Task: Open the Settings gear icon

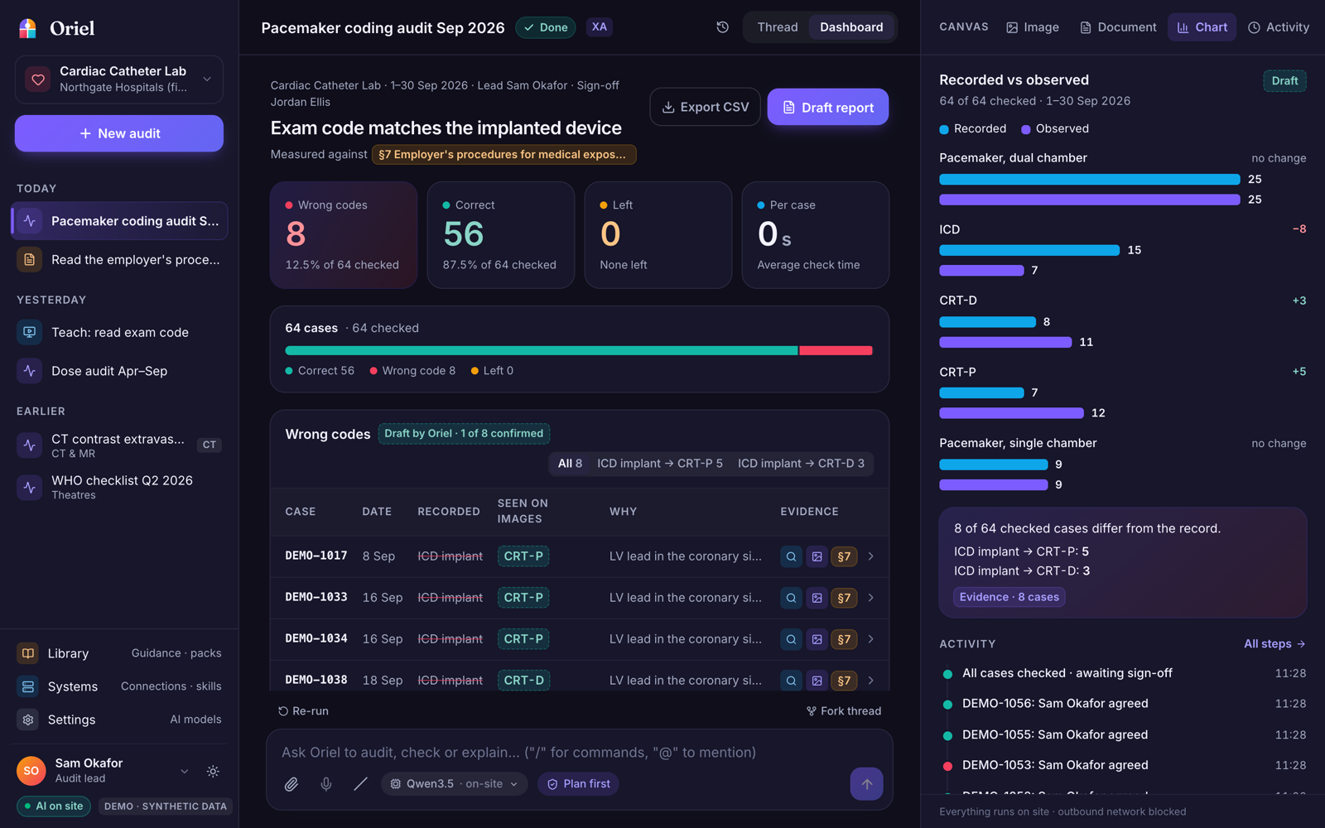Action: (x=28, y=720)
